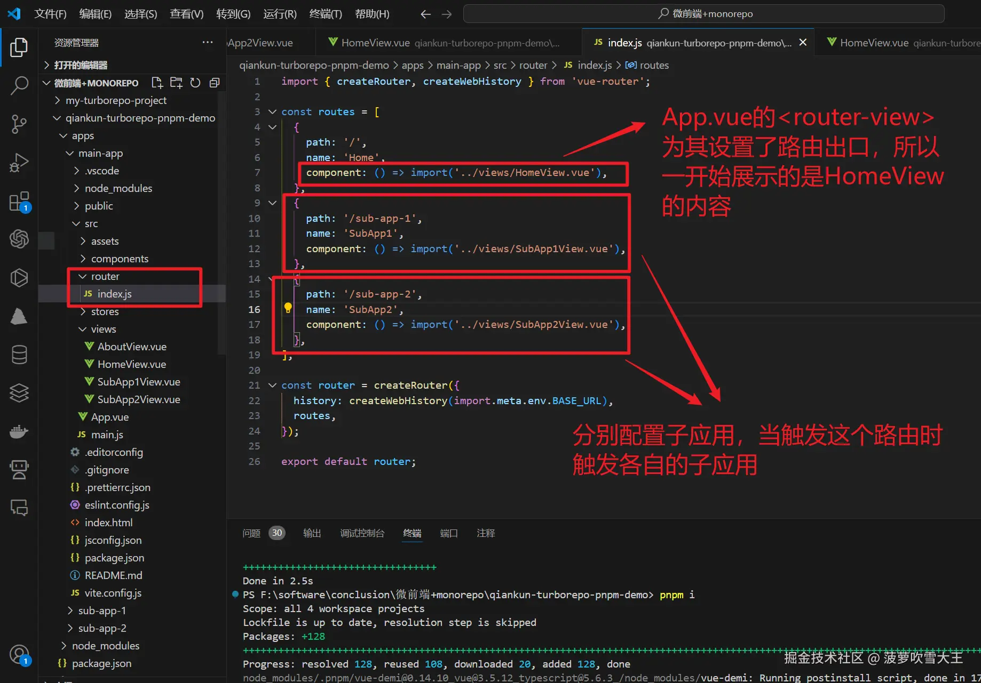Viewport: 981px width, 683px height.
Task: Open the Run and Debug view
Action: point(19,163)
